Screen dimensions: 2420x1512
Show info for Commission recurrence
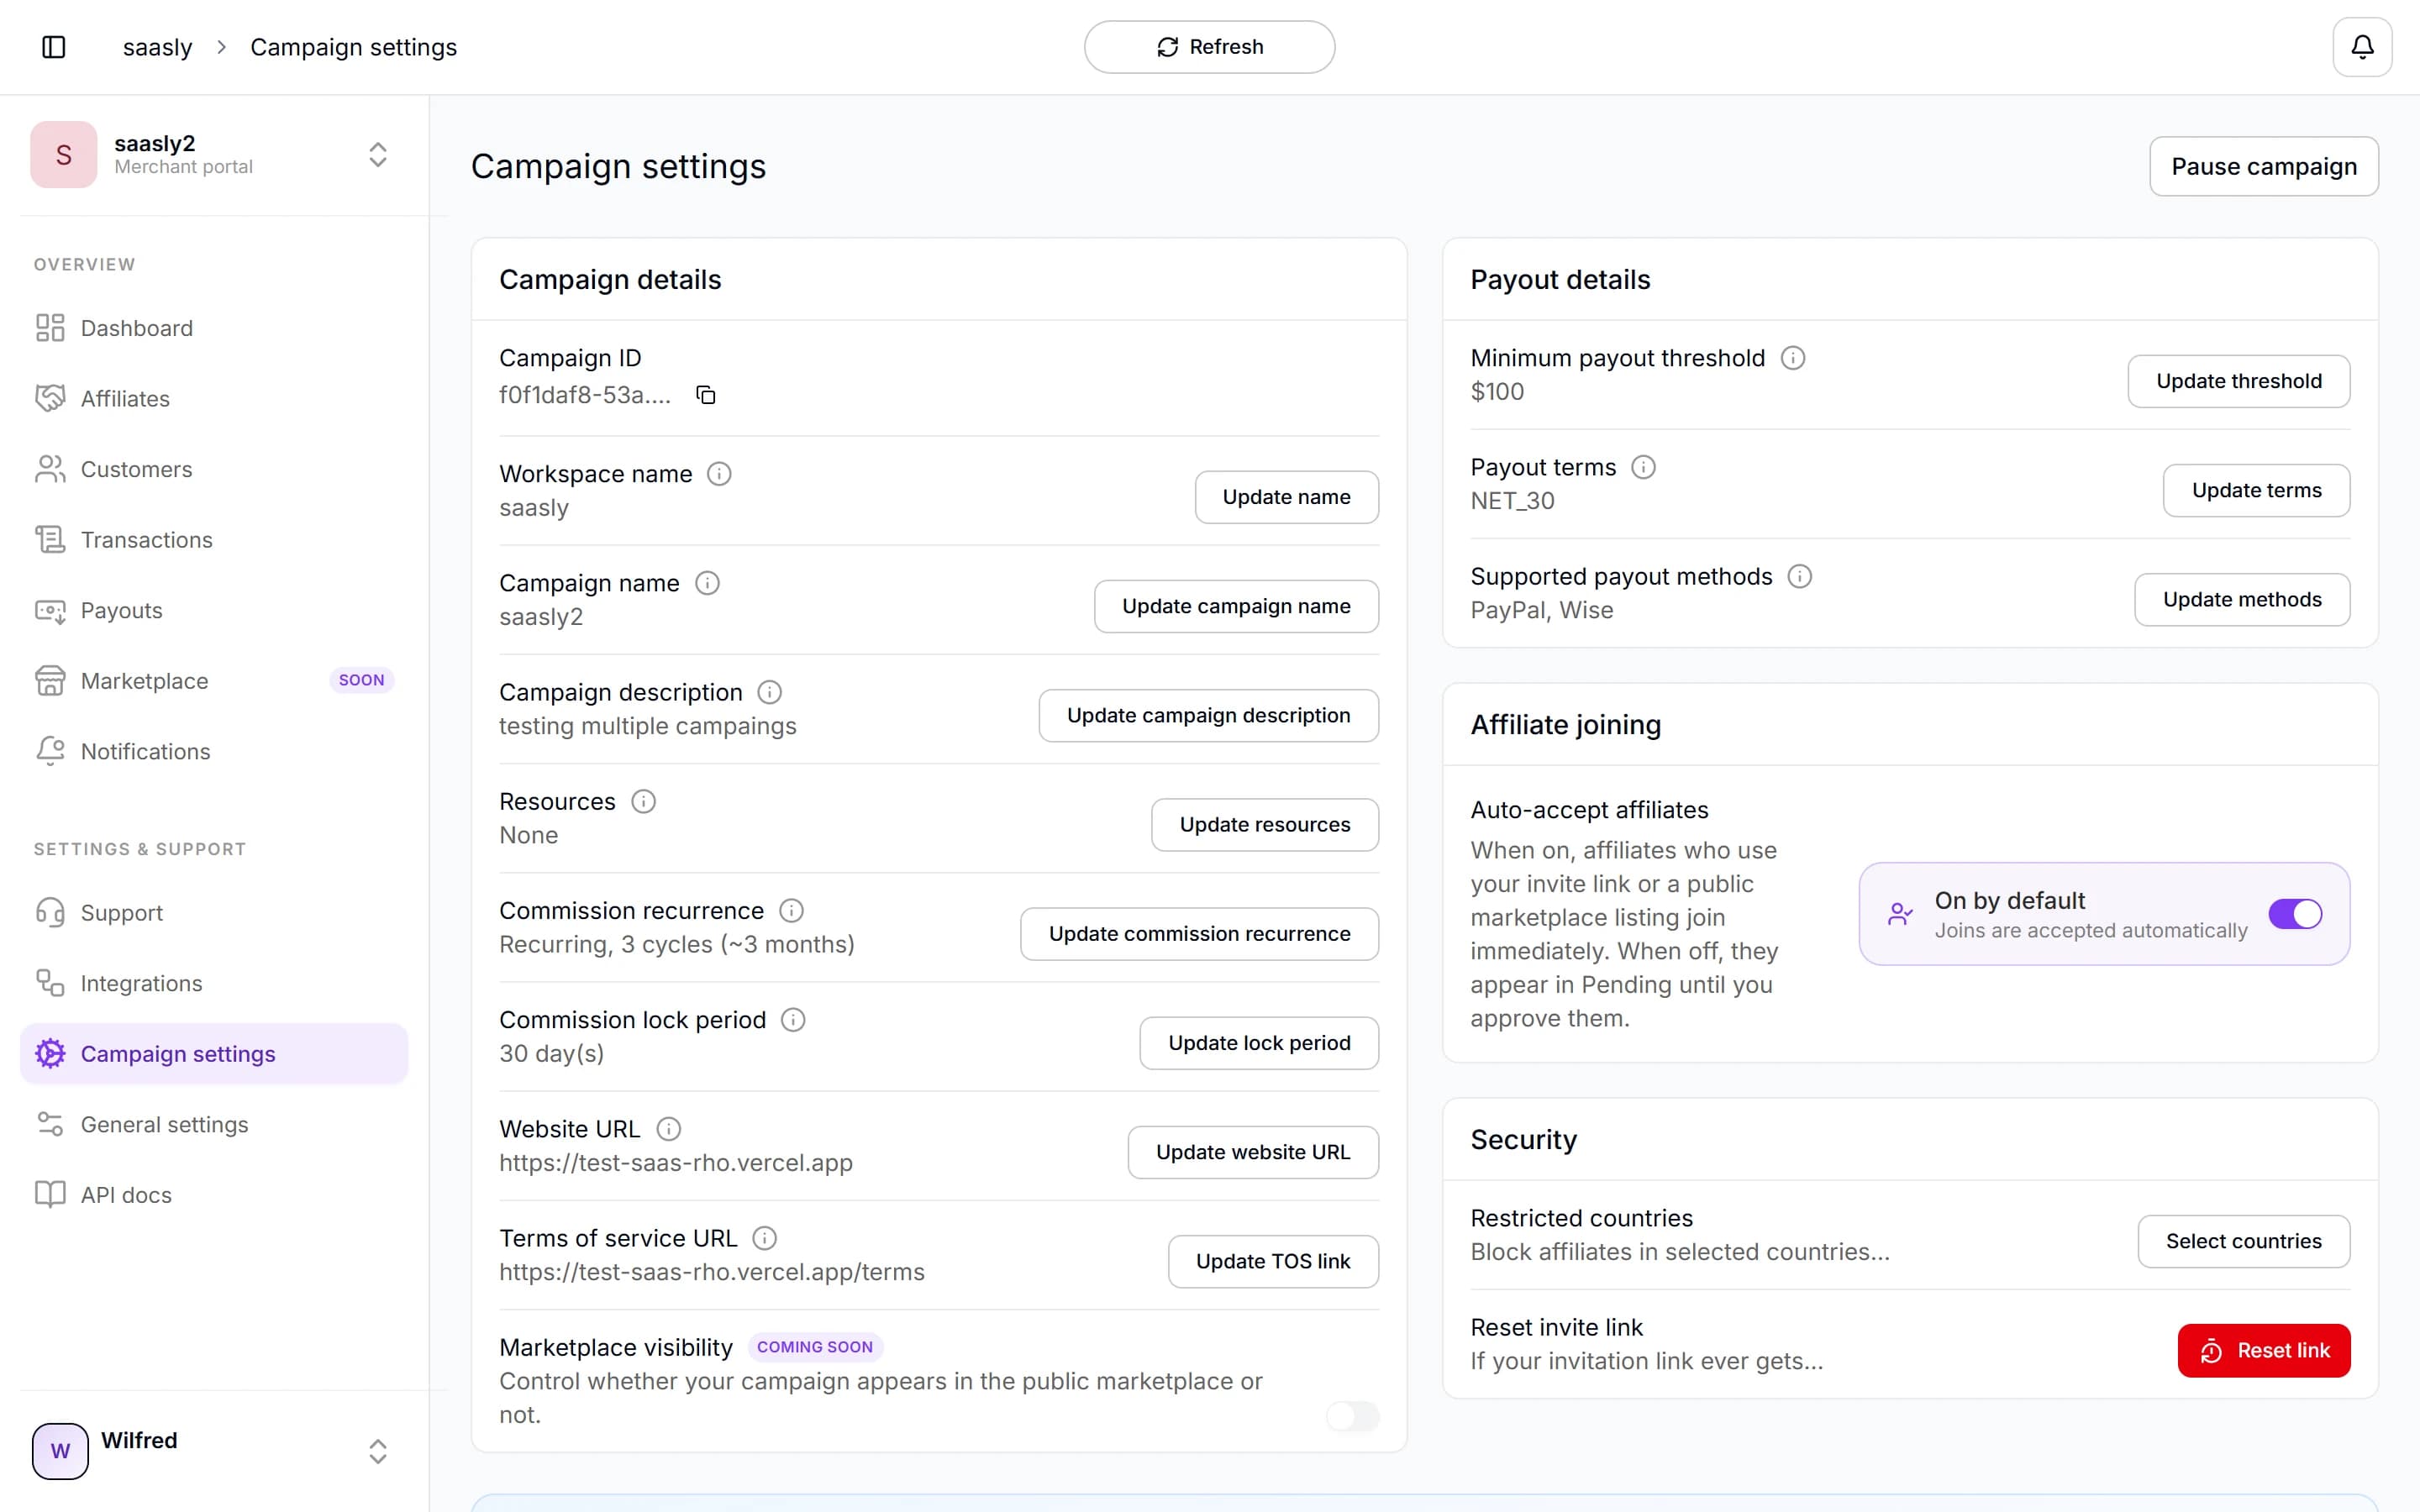click(792, 910)
